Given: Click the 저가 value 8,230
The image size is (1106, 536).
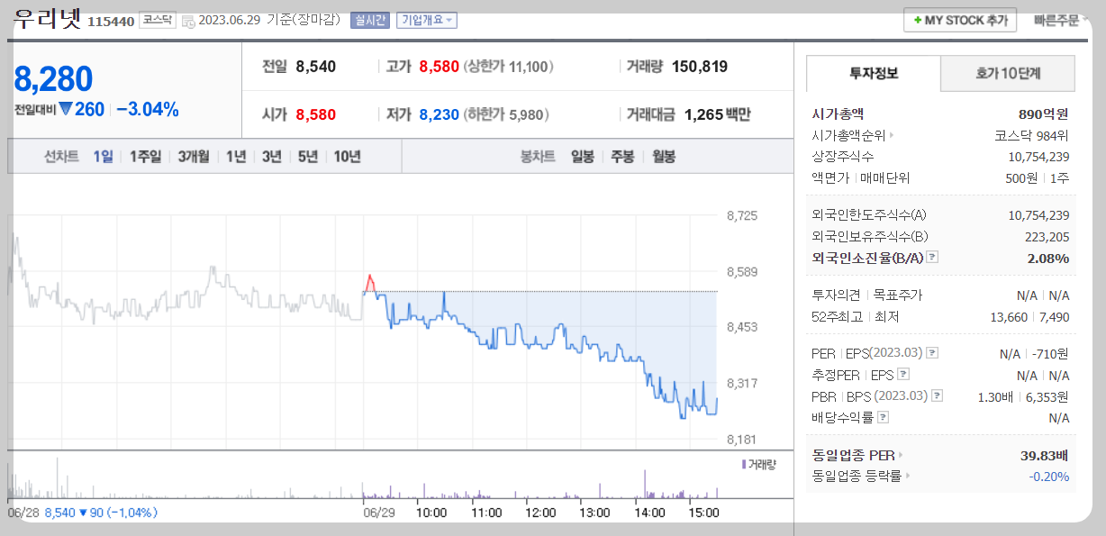Looking at the screenshot, I should tap(439, 114).
